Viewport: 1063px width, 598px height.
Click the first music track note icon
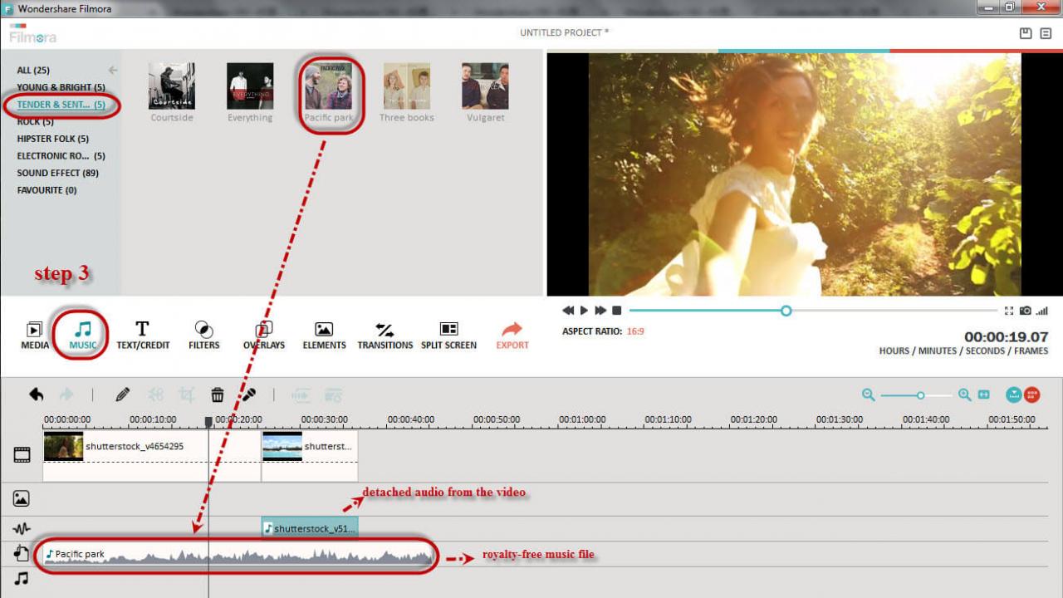(x=22, y=553)
